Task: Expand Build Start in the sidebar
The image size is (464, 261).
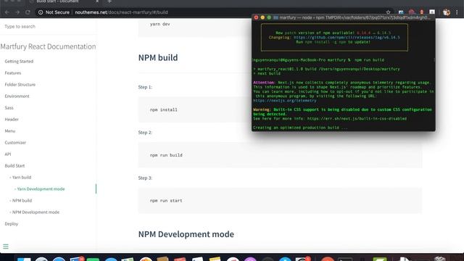Action: coord(14,166)
